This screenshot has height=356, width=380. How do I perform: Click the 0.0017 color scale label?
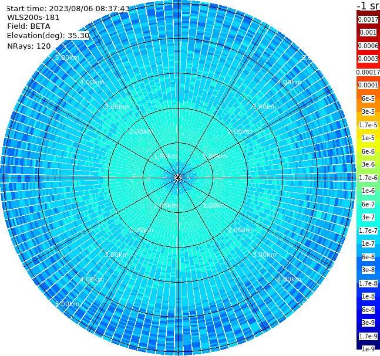368,19
